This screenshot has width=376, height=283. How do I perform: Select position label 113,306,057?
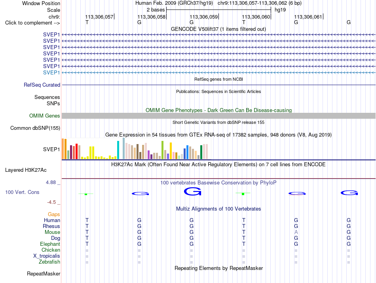click(x=99, y=17)
